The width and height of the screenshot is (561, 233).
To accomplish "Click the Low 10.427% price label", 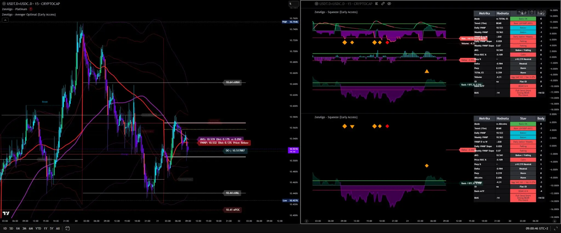I will 290,200.
